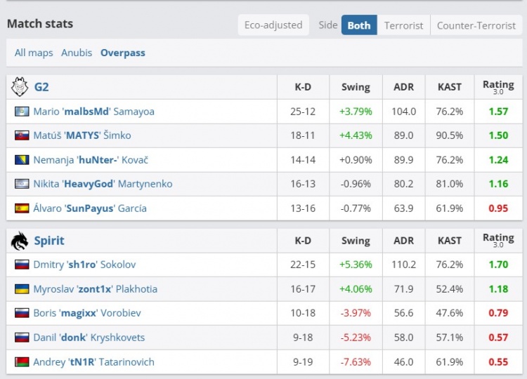
Task: Click the ADR header in Spirit table
Action: point(403,241)
